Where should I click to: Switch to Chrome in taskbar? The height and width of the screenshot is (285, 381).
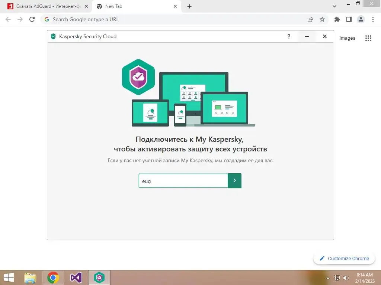click(x=53, y=278)
